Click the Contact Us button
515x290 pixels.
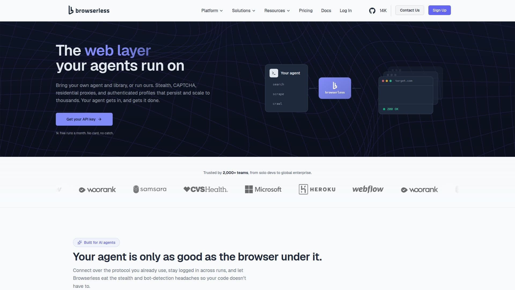click(410, 10)
